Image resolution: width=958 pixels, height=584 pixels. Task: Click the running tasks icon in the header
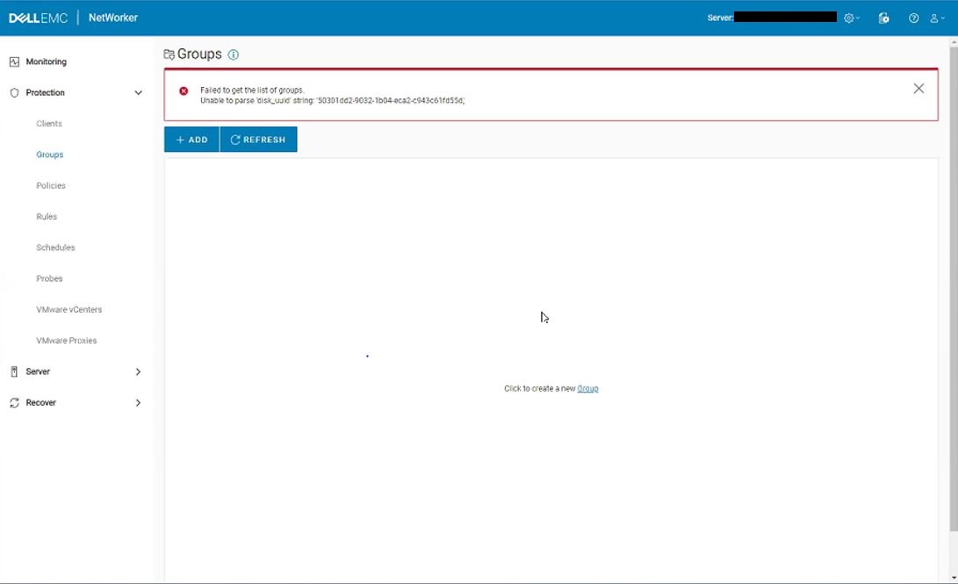point(883,18)
